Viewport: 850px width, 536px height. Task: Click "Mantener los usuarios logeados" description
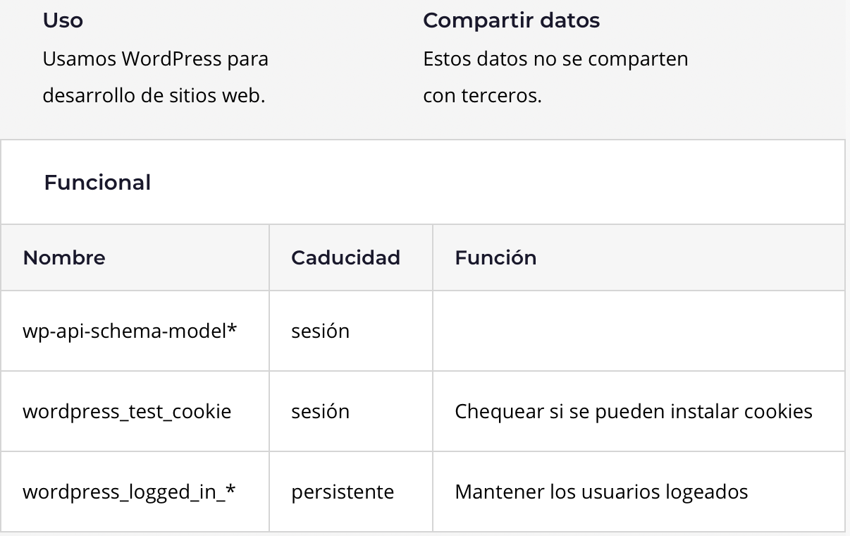(x=601, y=492)
